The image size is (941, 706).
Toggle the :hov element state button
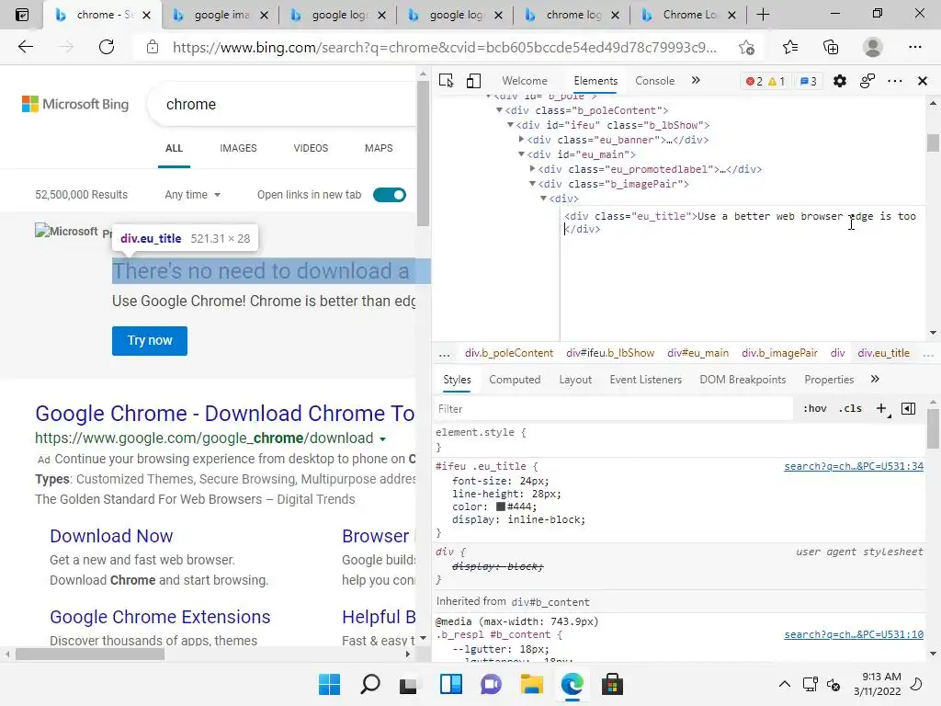pyautogui.click(x=814, y=409)
